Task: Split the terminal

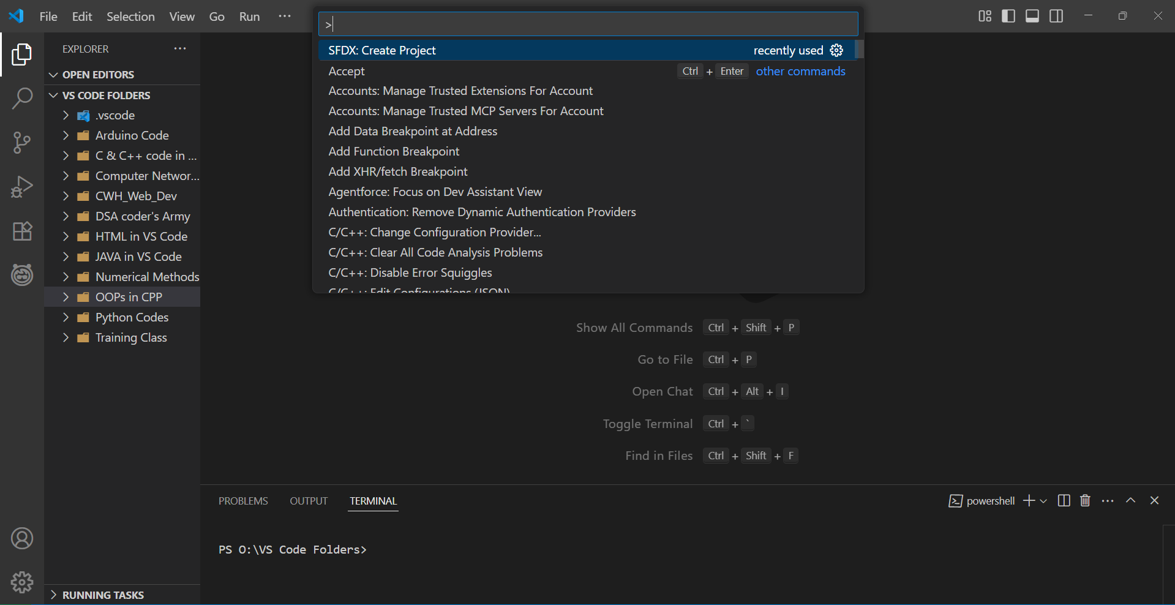Action: click(x=1064, y=501)
